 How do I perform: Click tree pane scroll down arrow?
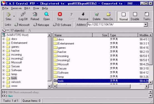click(x=49, y=86)
